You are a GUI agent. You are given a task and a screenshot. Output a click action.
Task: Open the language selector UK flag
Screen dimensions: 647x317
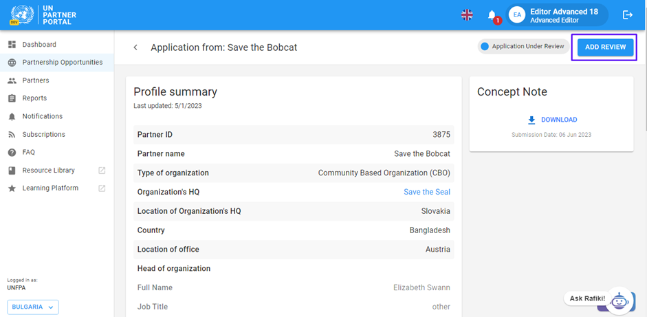tap(467, 15)
